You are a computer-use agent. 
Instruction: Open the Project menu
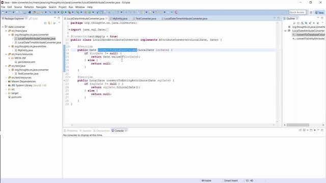click(62, 7)
